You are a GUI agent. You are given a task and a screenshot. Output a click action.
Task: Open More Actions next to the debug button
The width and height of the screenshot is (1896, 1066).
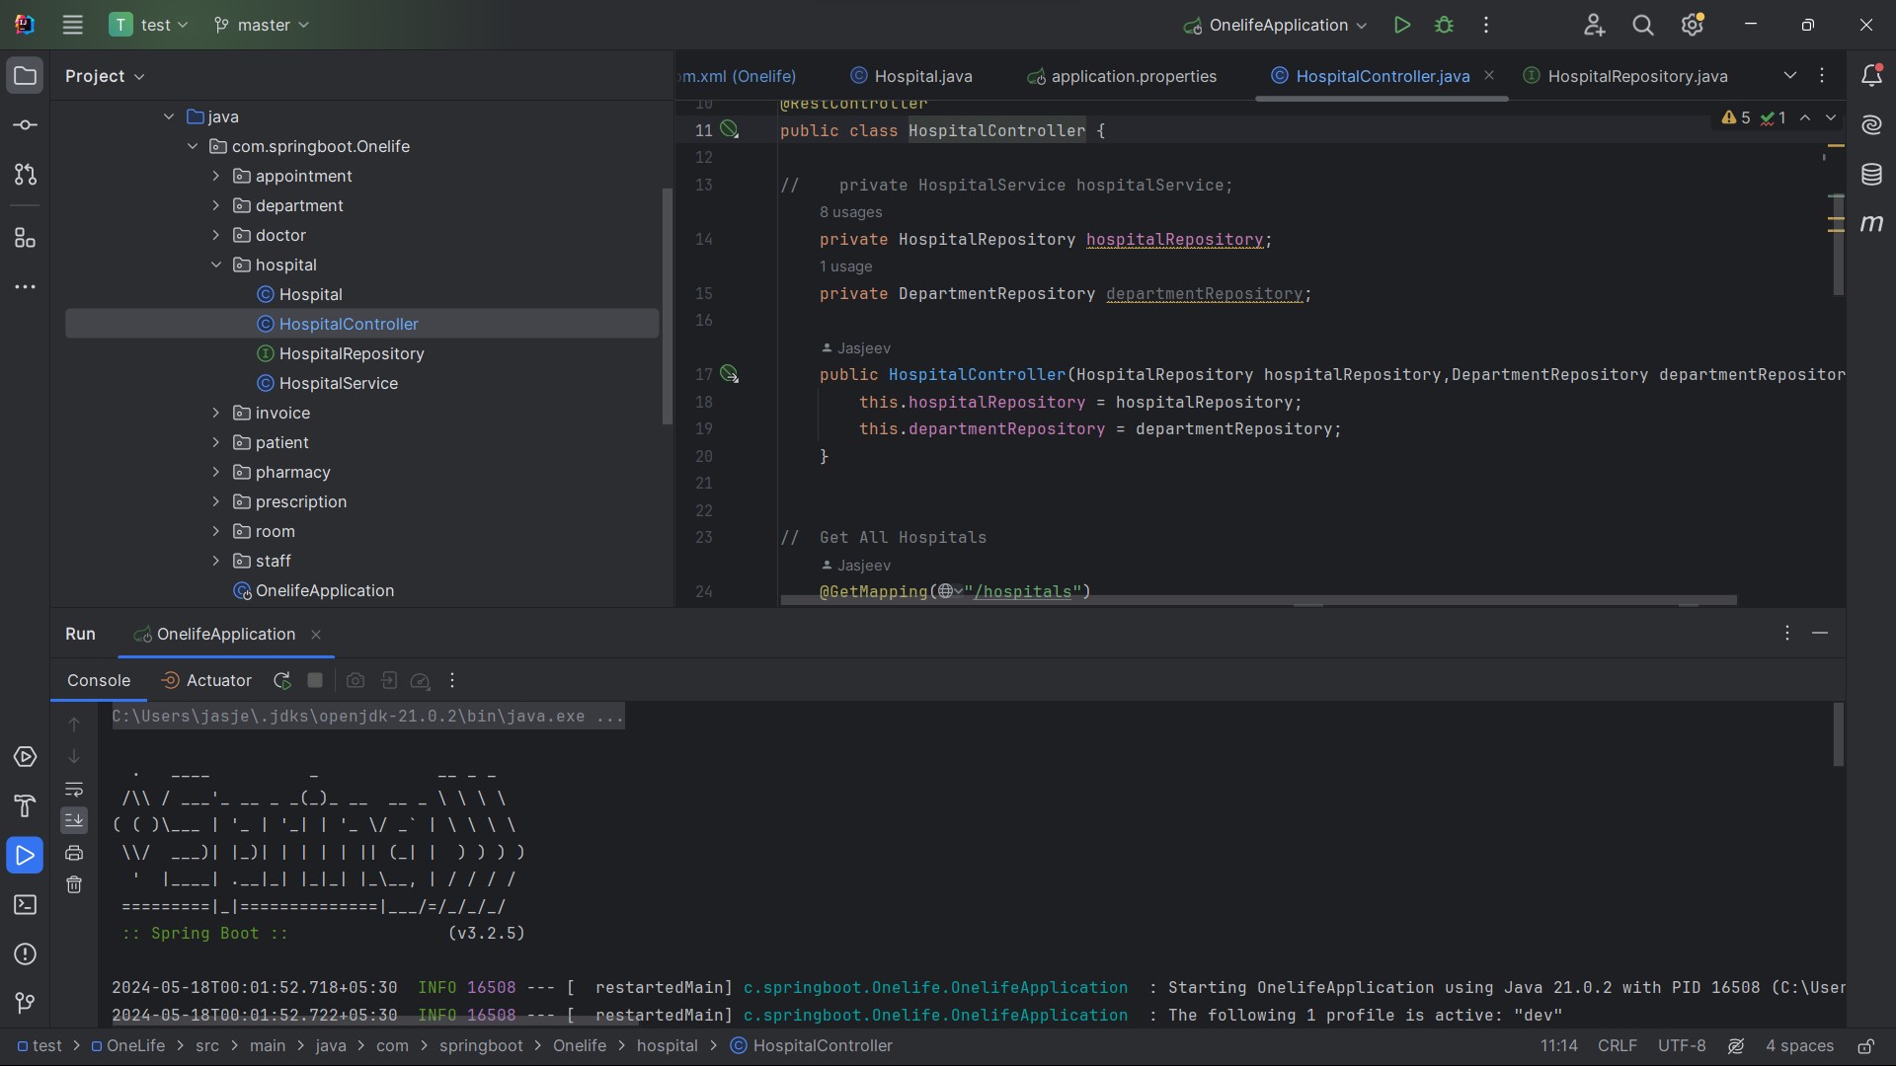1486,26
